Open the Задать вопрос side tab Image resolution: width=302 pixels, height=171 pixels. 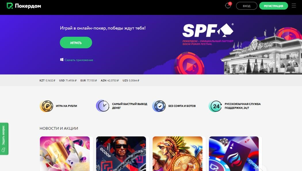point(4,139)
